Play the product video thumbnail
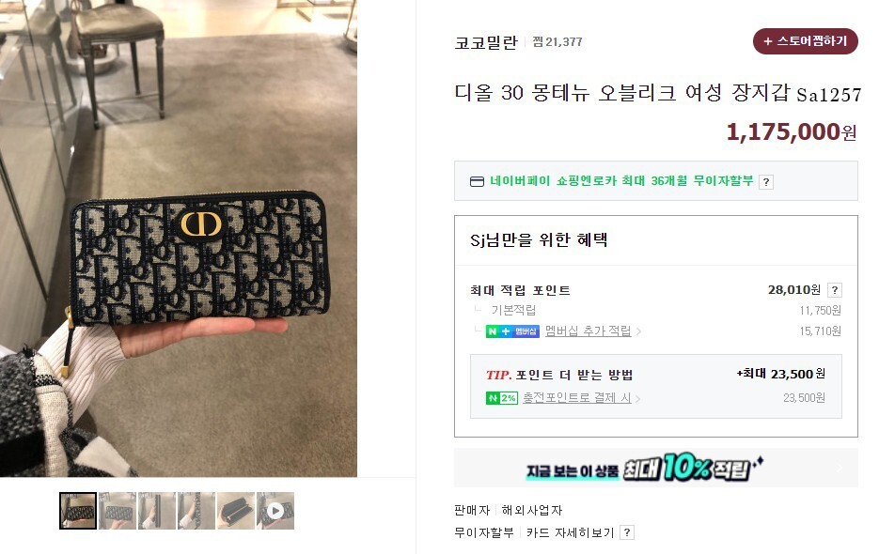The image size is (879, 554). click(x=275, y=511)
